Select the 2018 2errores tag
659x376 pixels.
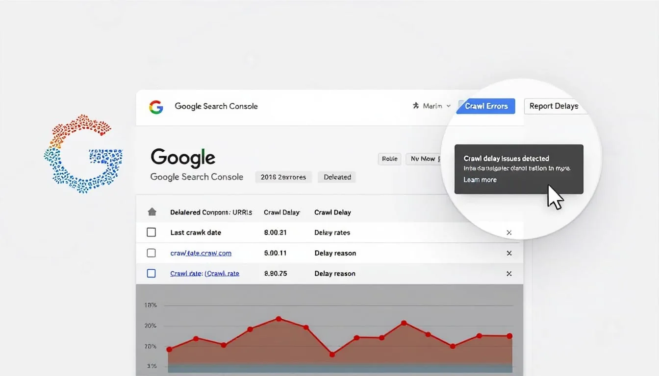click(283, 177)
